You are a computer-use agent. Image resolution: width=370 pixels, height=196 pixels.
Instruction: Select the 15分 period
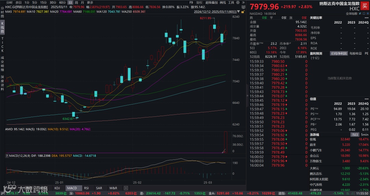click(x=43, y=2)
